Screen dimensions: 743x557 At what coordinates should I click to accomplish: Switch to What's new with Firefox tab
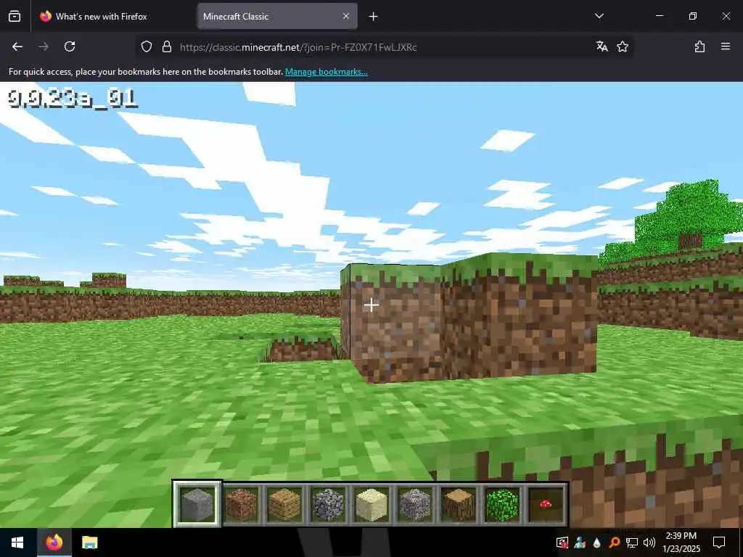point(114,16)
